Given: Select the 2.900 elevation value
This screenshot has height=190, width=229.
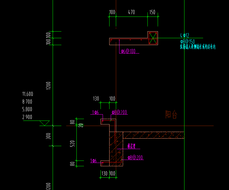Looking at the screenshot, I should click(x=27, y=117).
